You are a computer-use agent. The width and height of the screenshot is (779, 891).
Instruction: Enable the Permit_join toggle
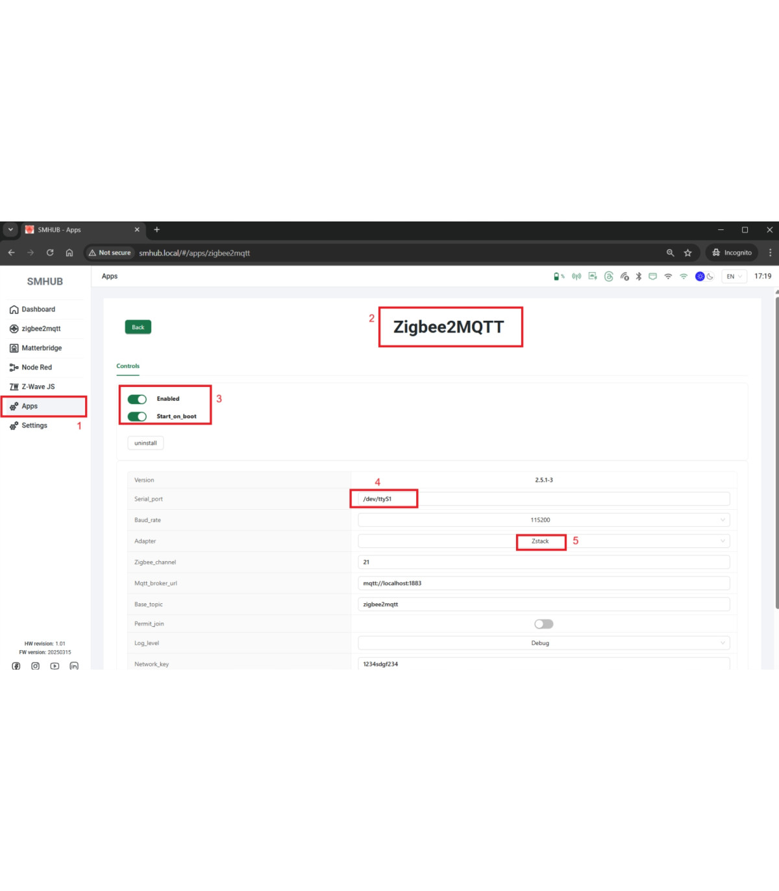pos(543,624)
